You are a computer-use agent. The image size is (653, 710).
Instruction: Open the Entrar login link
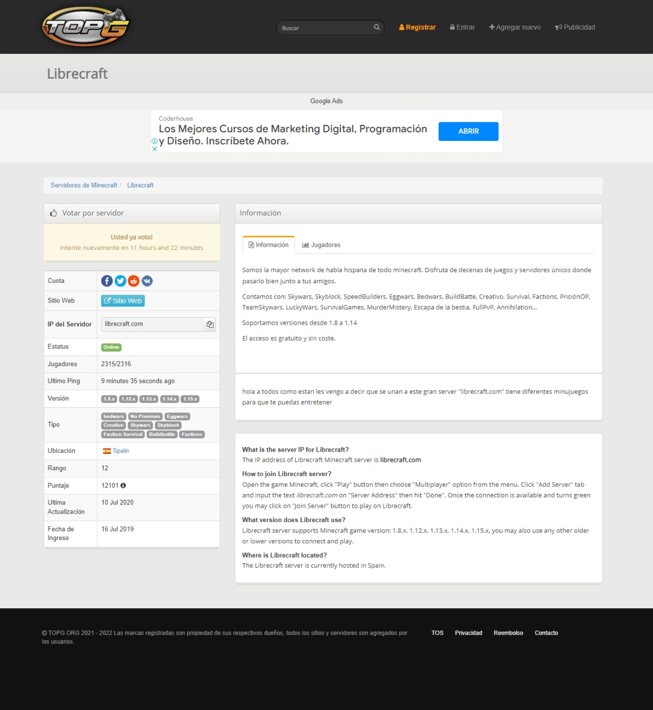[x=462, y=28]
